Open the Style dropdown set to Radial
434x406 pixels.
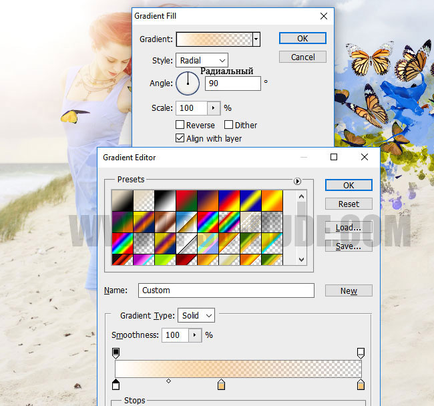point(202,60)
